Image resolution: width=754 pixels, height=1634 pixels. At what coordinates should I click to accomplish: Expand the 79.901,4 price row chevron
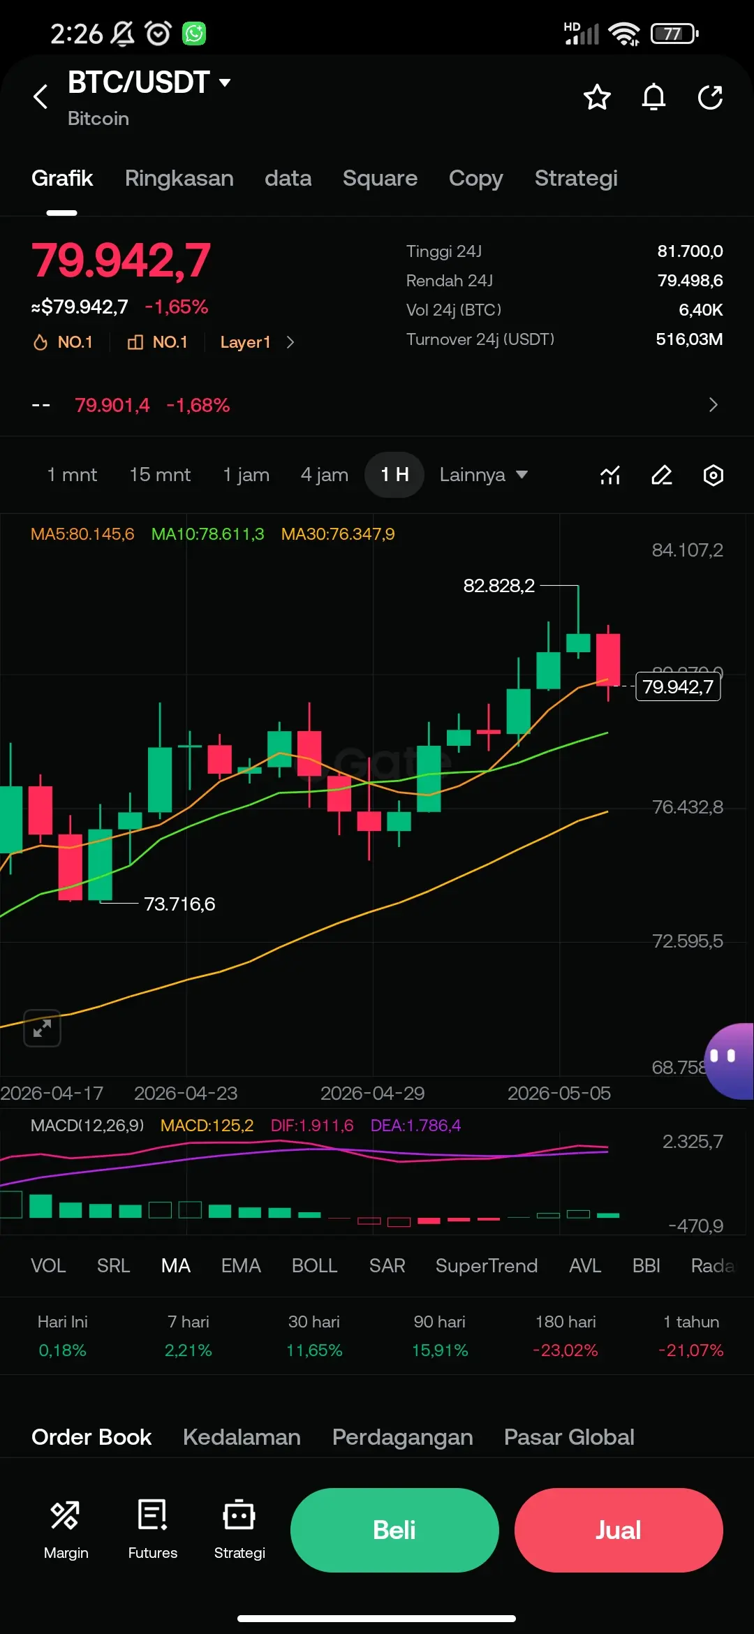713,405
